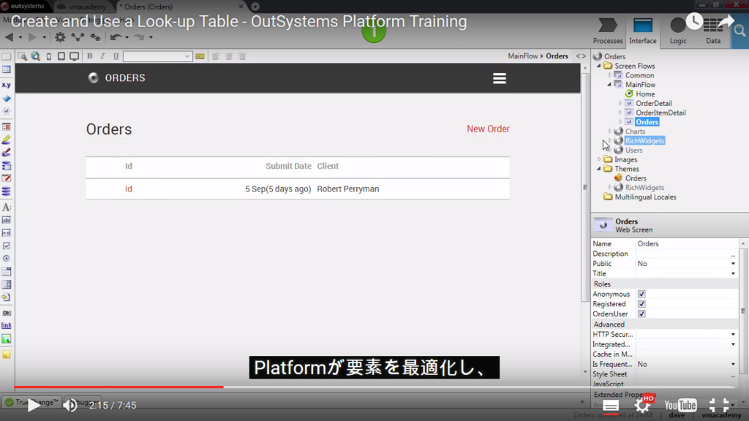The height and width of the screenshot is (421, 749).
Task: Toggle the OrdersUser role checkbox
Action: point(641,314)
